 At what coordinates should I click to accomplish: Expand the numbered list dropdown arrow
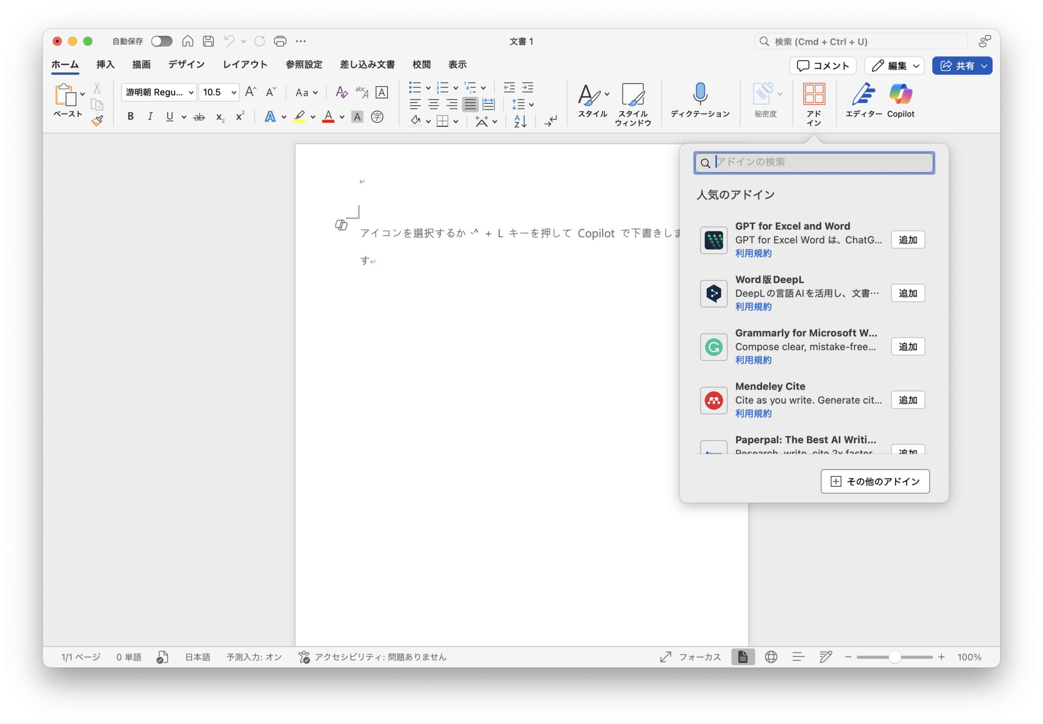(x=456, y=88)
